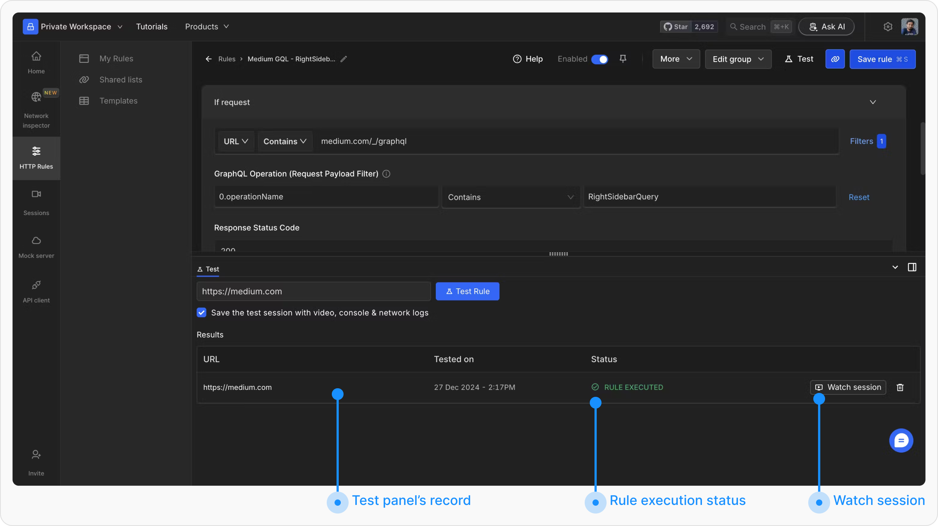Open the Tutorials menu item

[x=152, y=27]
